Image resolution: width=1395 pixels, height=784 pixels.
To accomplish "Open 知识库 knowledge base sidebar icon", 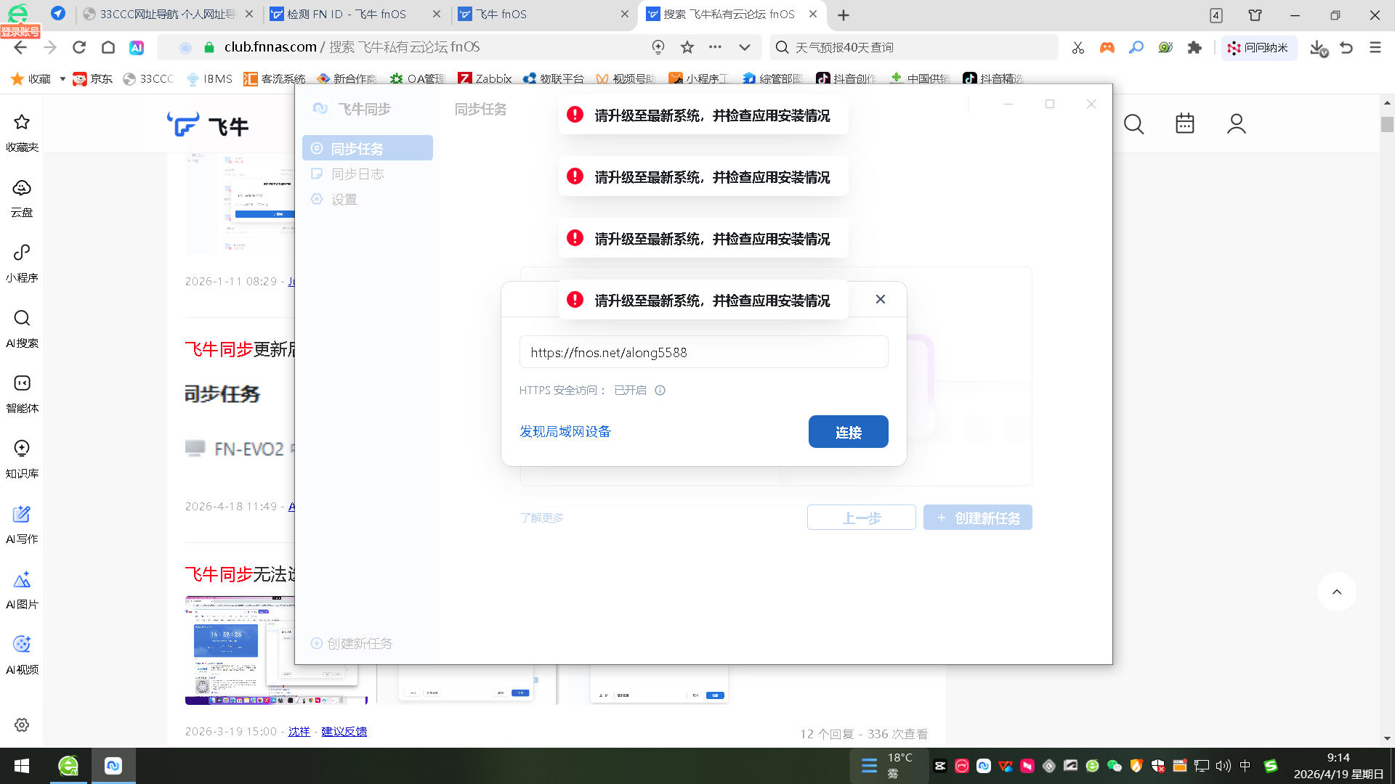I will coord(22,459).
